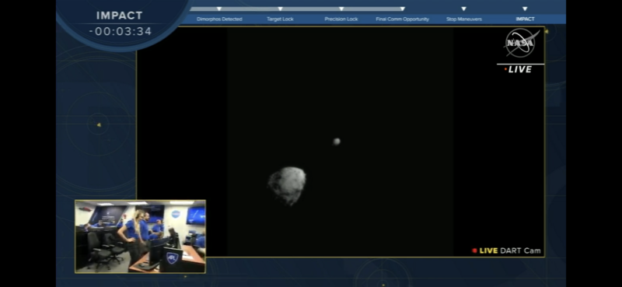Click the IMPACT heading above countdown
The height and width of the screenshot is (287, 622).
pos(120,16)
